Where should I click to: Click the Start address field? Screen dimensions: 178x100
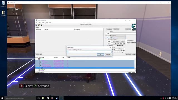point(118,42)
